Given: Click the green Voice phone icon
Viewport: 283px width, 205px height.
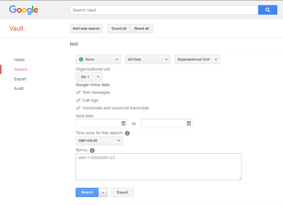Looking at the screenshot, I should [x=81, y=59].
